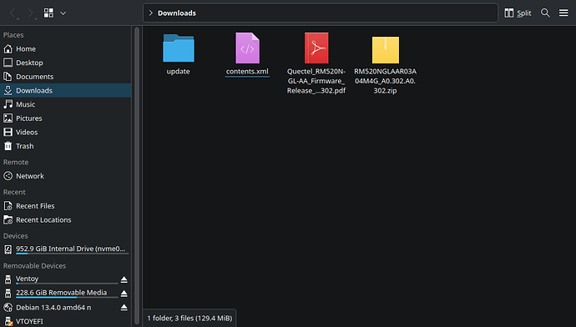Select Quectel firmware release PDF icon
This screenshot has height=327, width=576.
(316, 48)
